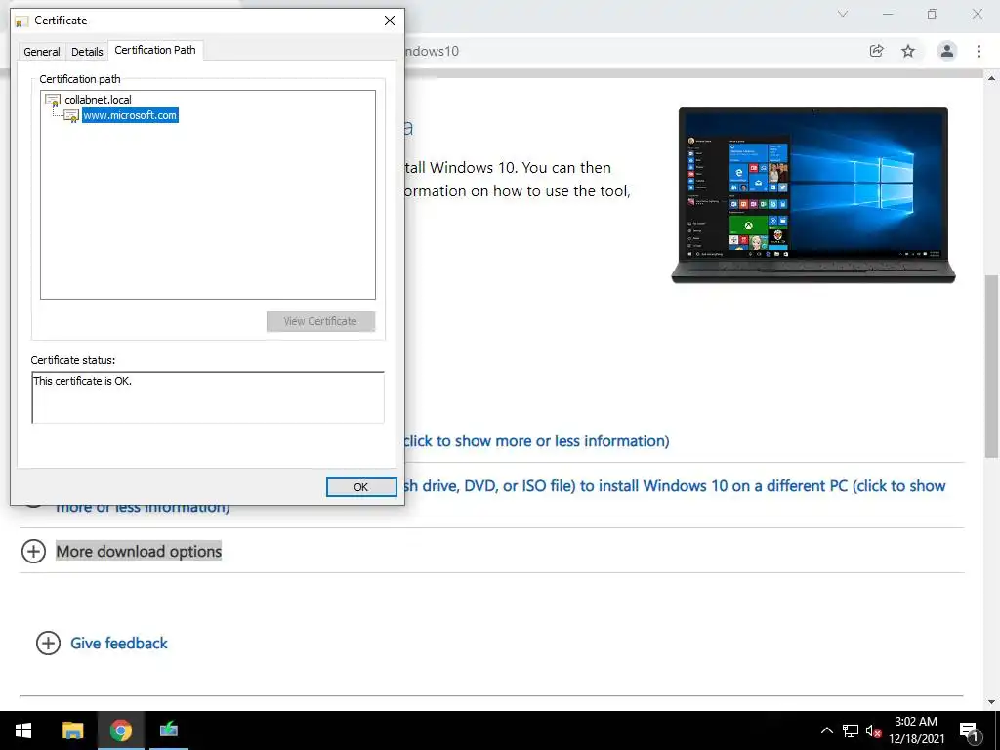Click the page scrollbar down arrow
Screen dimensions: 1000x750
coord(992,702)
